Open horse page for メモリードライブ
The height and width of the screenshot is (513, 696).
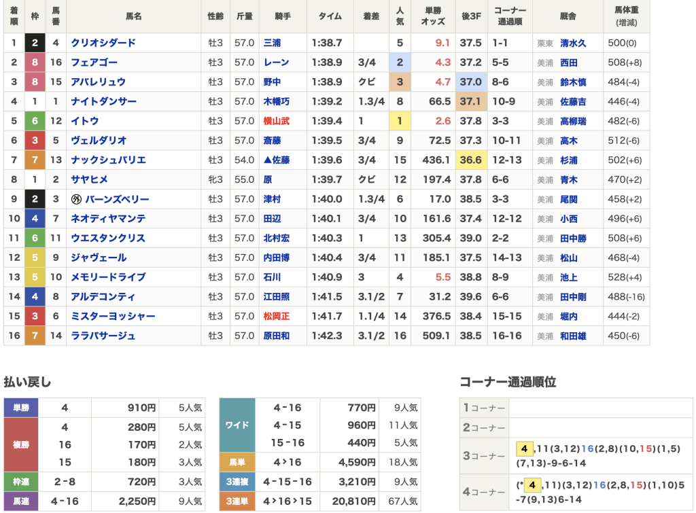pyautogui.click(x=108, y=277)
